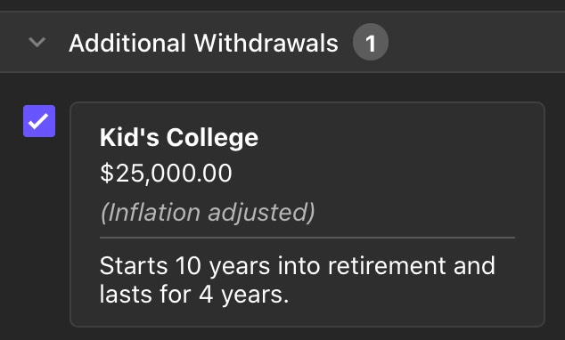The width and height of the screenshot is (565, 340).
Task: Click the Inflation adjusted label
Action: click(208, 212)
